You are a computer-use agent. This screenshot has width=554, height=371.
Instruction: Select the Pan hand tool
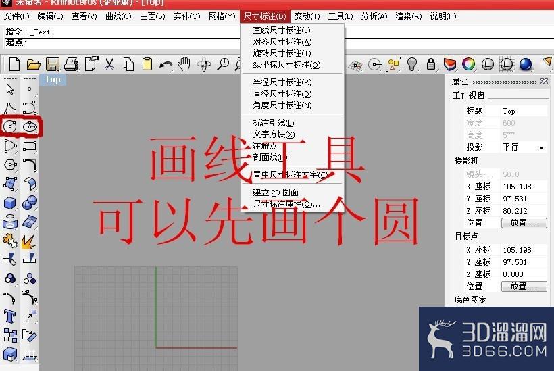[x=184, y=64]
